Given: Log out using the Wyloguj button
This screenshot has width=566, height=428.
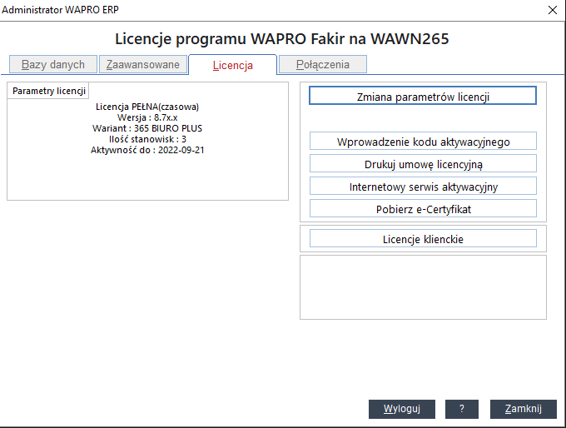Looking at the screenshot, I should (402, 409).
